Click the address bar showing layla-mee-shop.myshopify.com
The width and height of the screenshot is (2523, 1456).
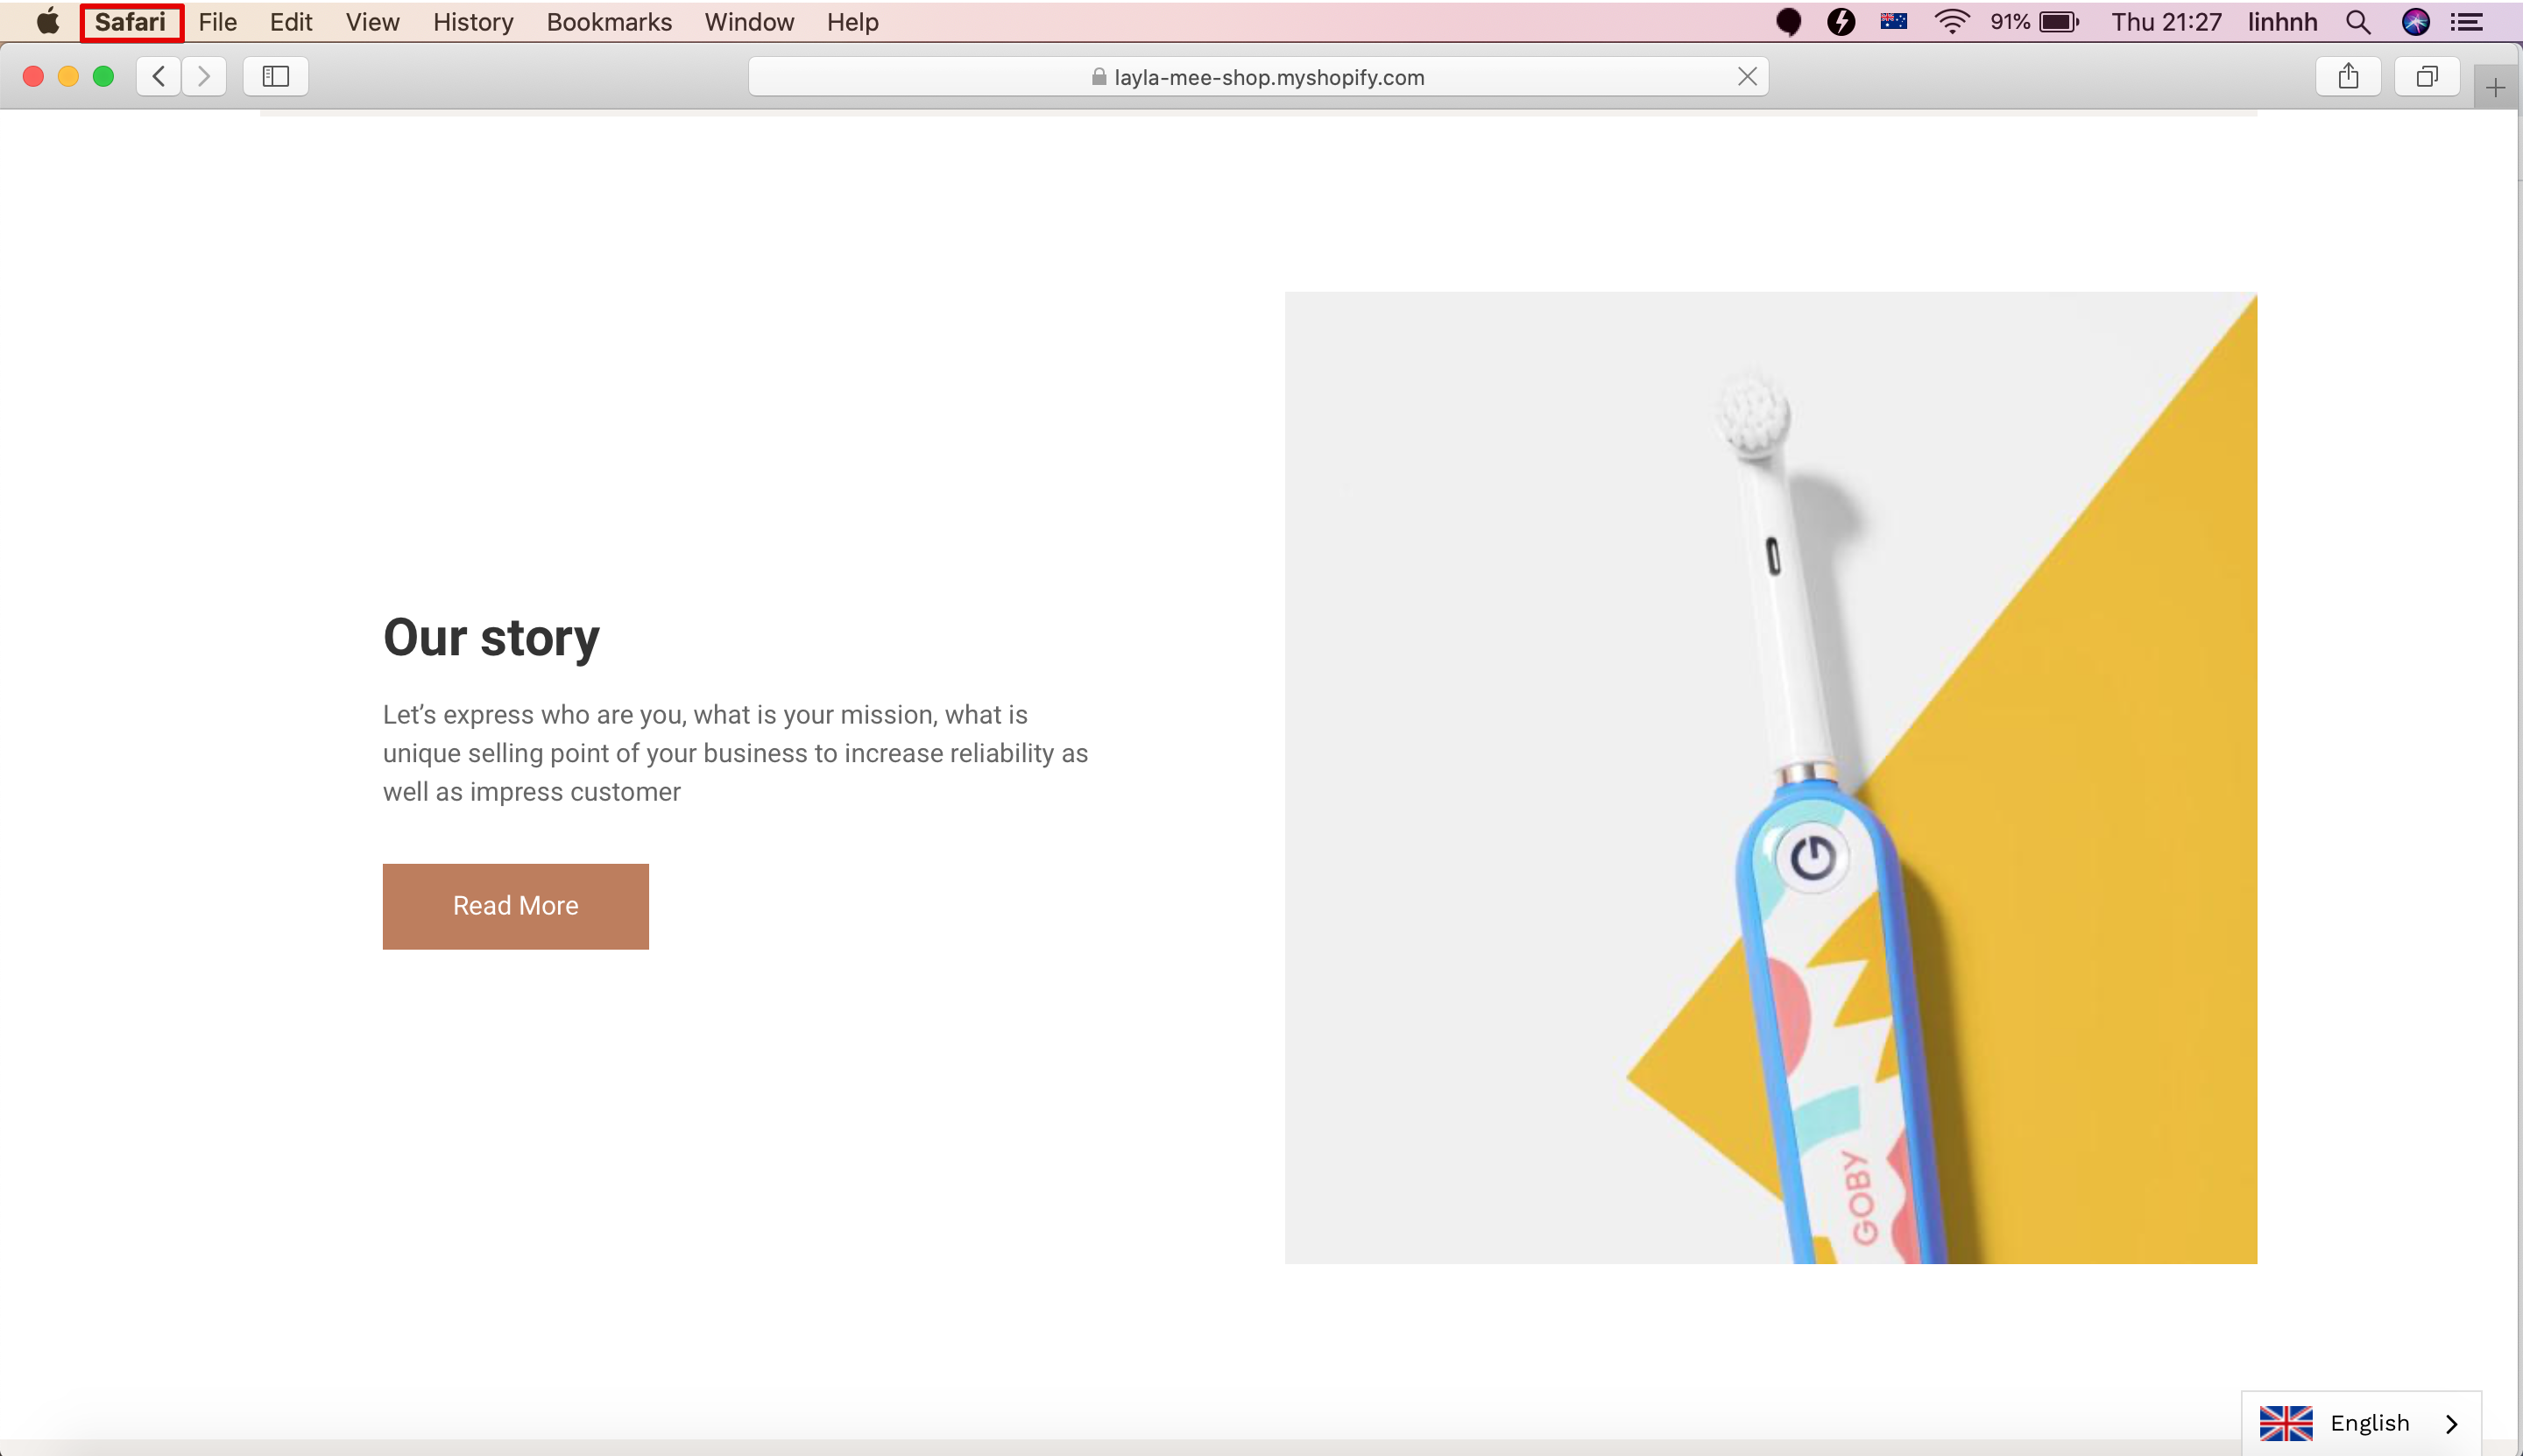(1258, 77)
